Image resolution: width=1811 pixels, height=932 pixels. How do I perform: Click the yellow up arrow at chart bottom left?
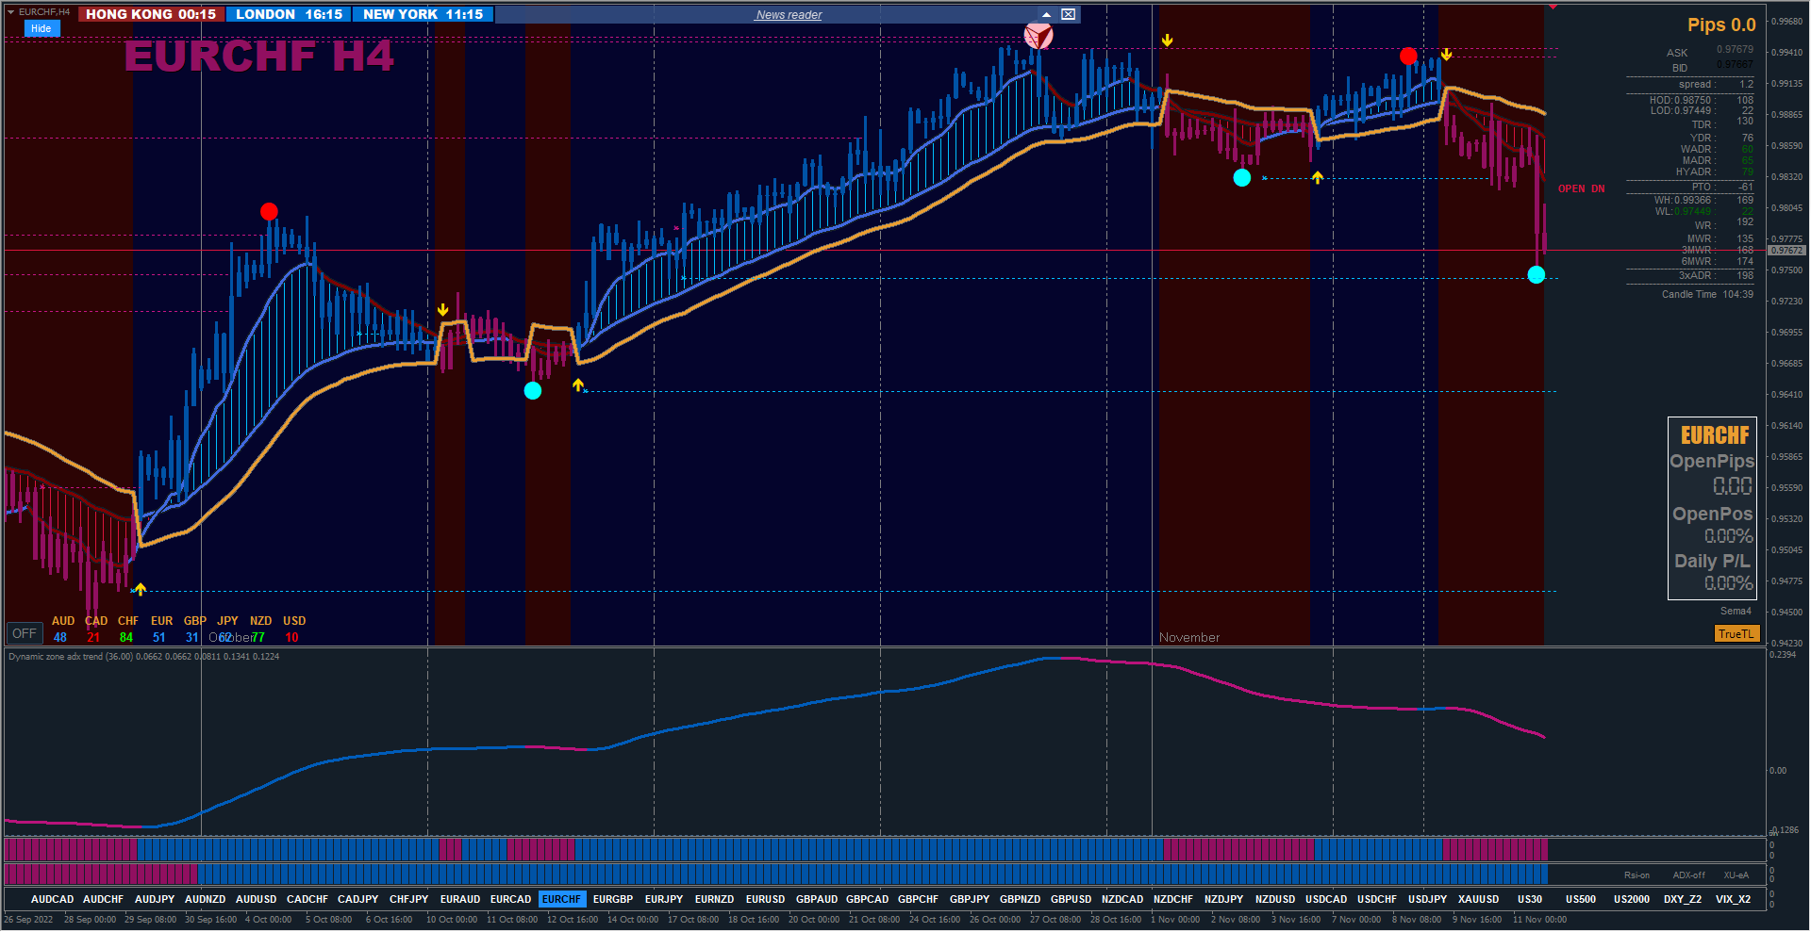tap(140, 589)
